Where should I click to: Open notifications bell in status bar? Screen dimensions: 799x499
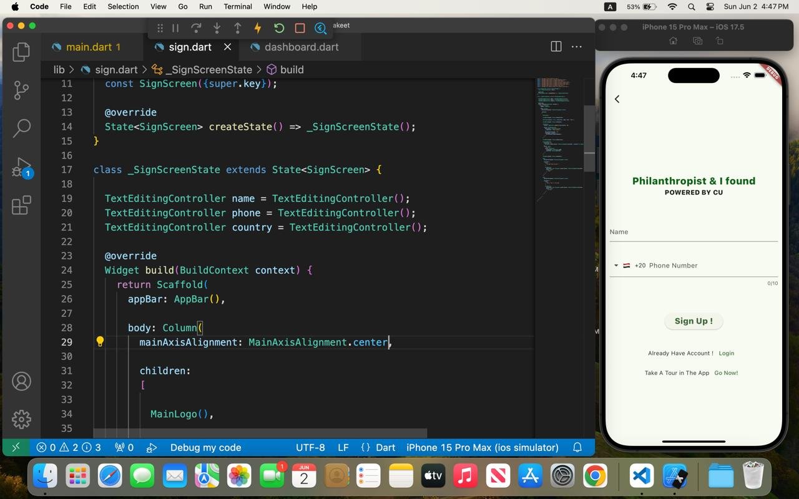(x=577, y=447)
